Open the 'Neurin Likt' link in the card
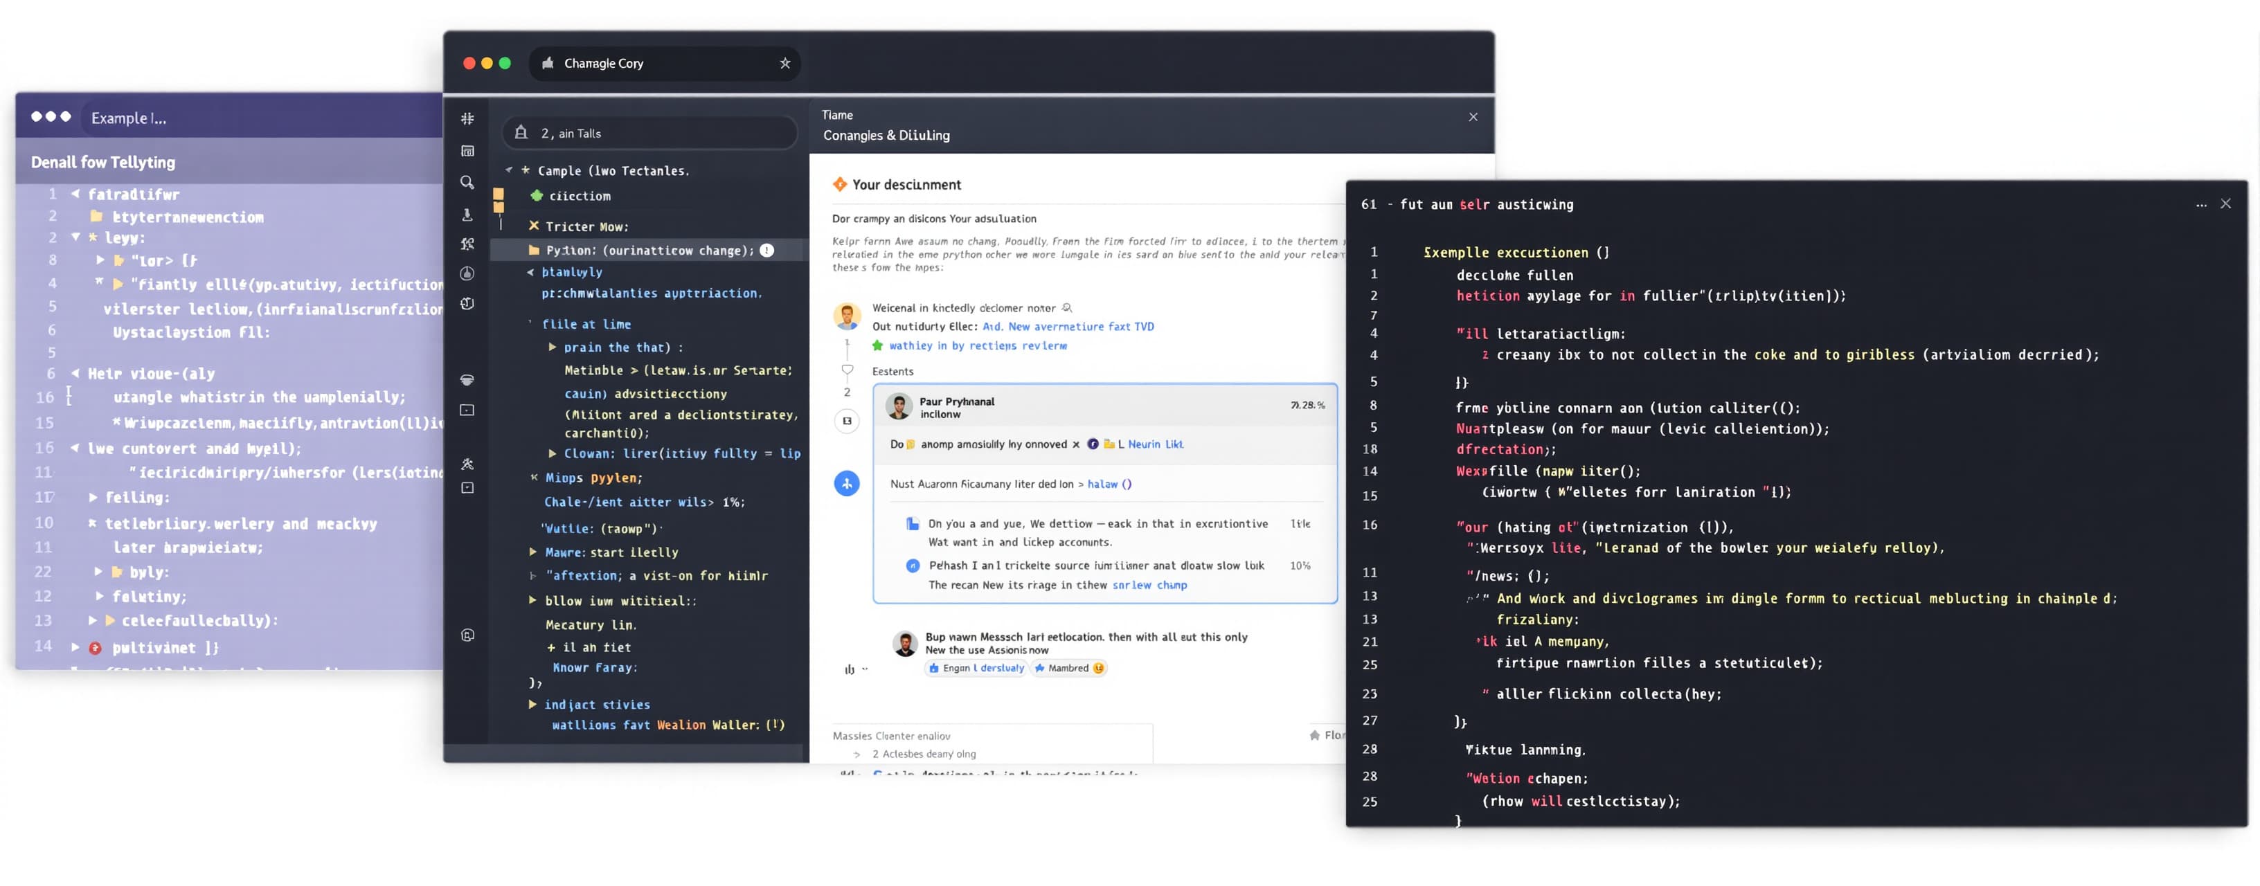The width and height of the screenshot is (2260, 886). [1156, 444]
